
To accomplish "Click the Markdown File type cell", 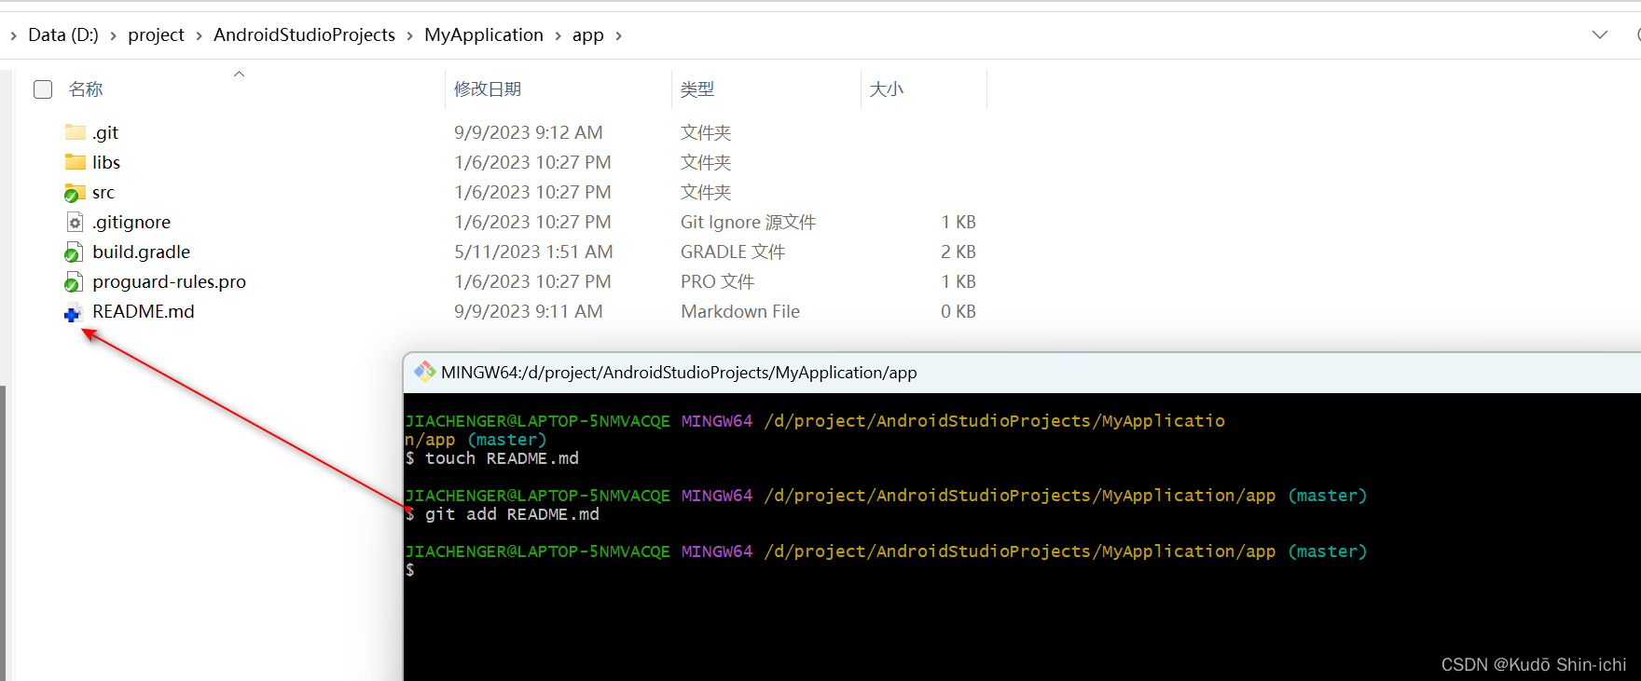I will point(740,311).
